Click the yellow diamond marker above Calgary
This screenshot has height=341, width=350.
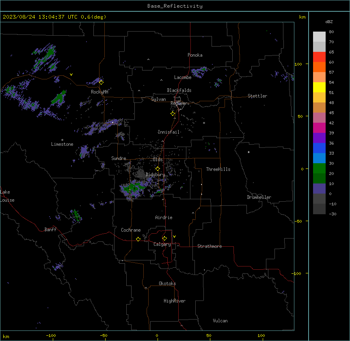point(164,239)
